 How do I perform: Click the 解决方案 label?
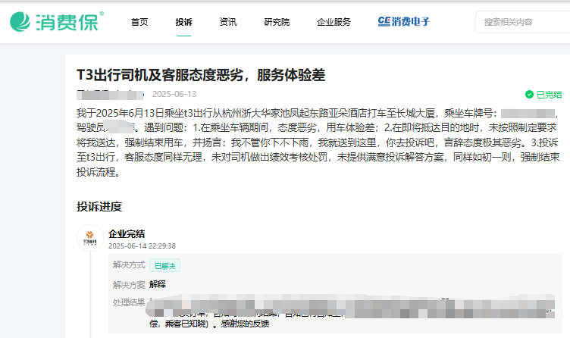(x=129, y=285)
